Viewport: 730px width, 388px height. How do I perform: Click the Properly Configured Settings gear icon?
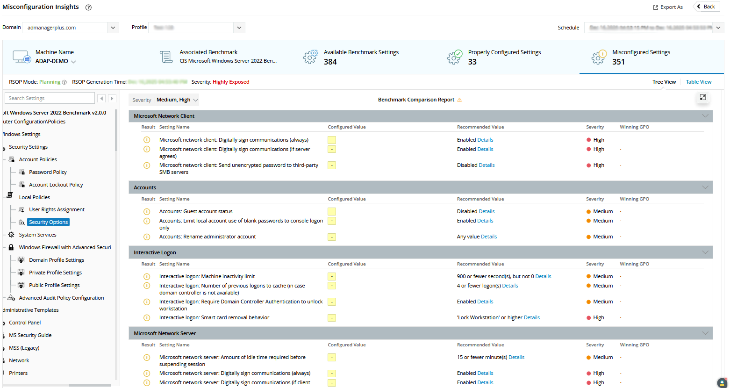454,57
